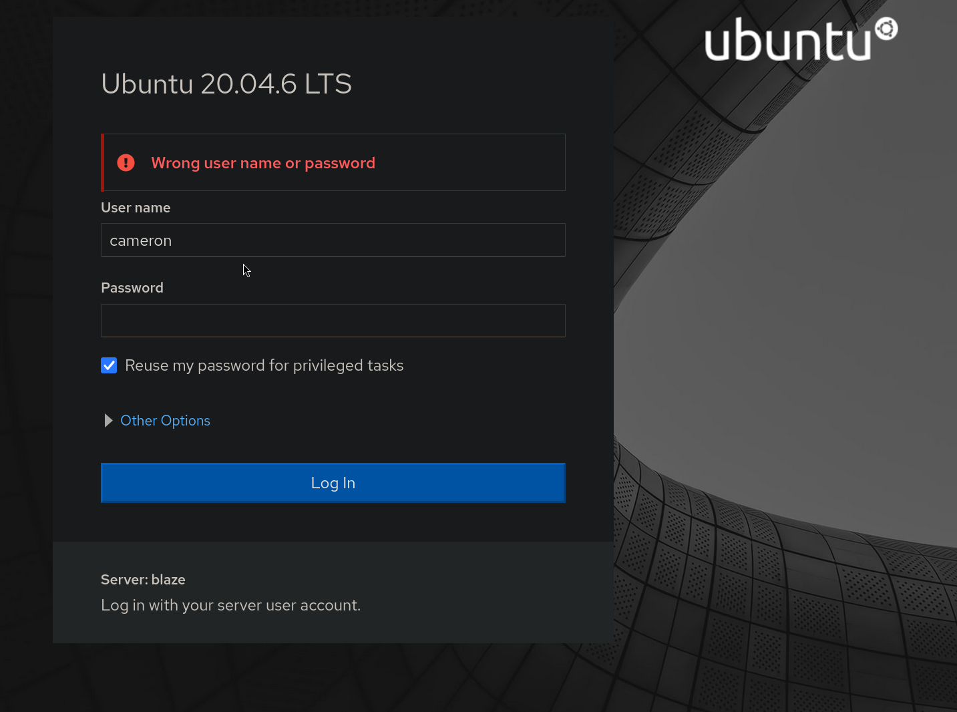This screenshot has width=957, height=712.
Task: Expand the Other Options disclosure triangle
Action: [108, 421]
